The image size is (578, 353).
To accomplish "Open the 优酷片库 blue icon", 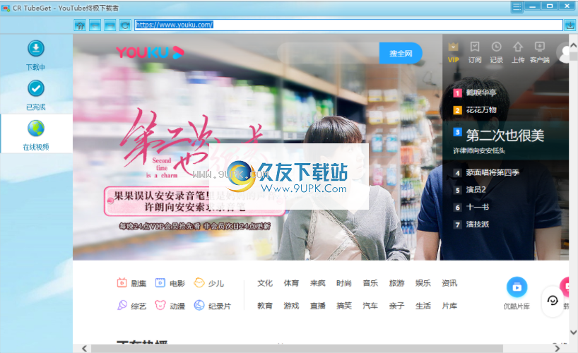I will (517, 287).
